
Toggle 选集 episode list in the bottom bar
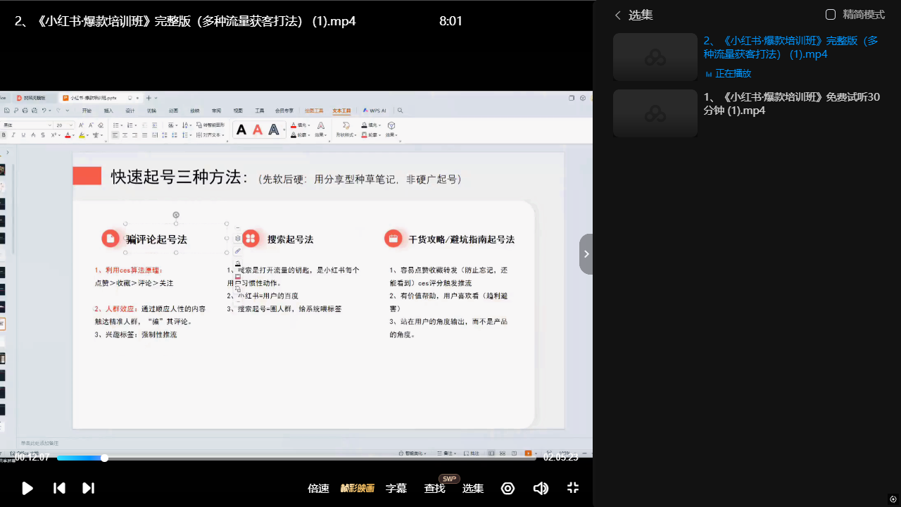[472, 488]
